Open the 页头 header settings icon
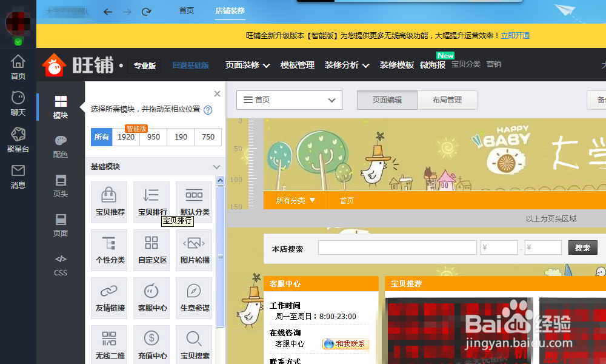The width and height of the screenshot is (606, 364). (61, 186)
